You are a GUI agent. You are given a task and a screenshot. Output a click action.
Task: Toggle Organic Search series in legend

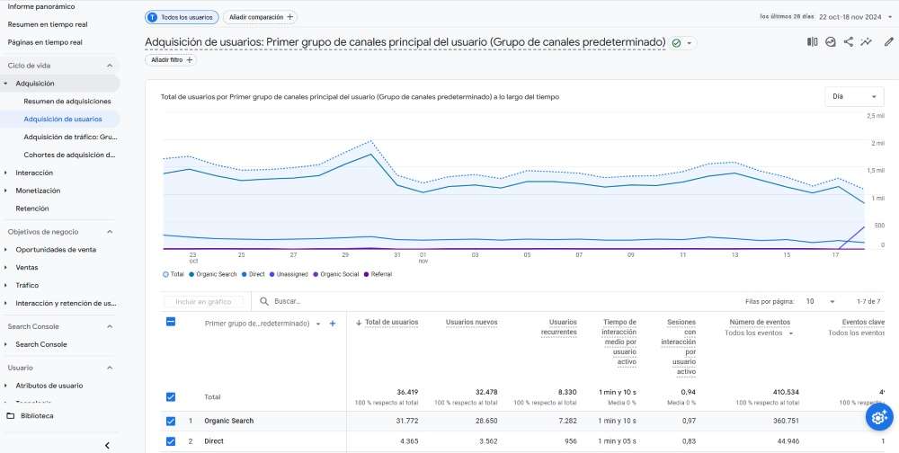tap(213, 274)
